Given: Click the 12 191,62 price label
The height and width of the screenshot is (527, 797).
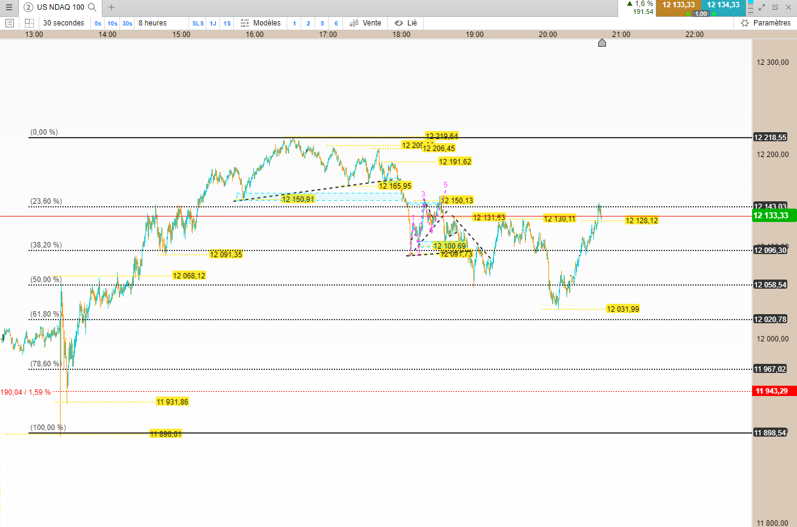Looking at the screenshot, I should pyautogui.click(x=455, y=161).
